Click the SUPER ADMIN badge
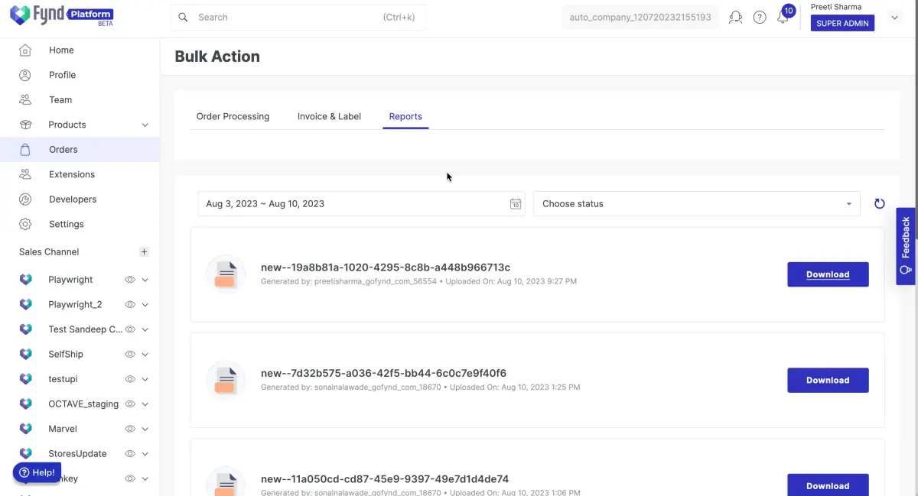Image resolution: width=918 pixels, height=496 pixels. pos(842,23)
